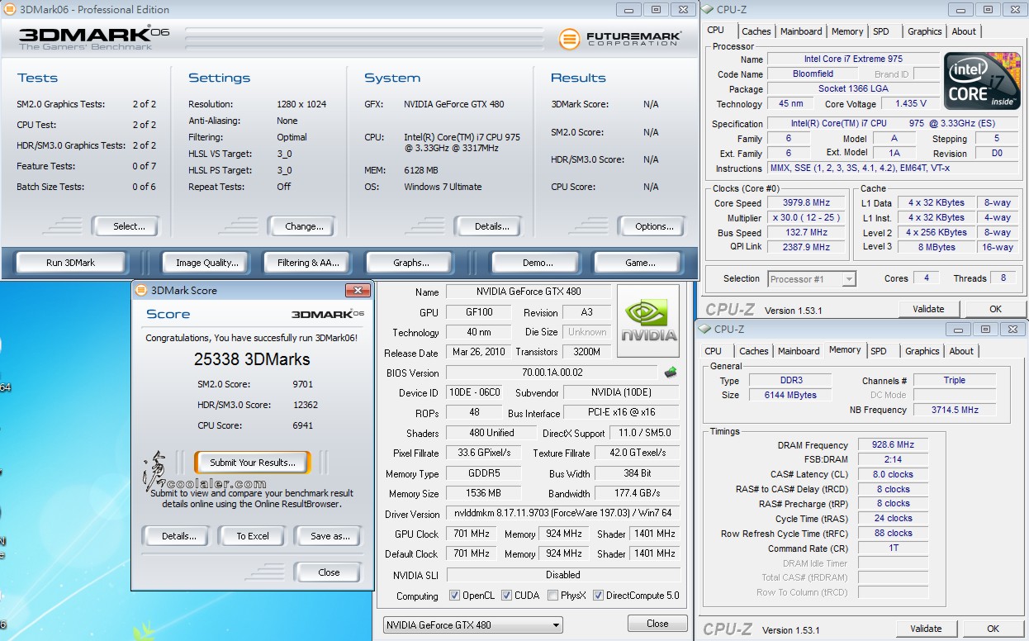Click the Intel Core i7 inside logo
The image size is (1029, 641).
(x=980, y=81)
